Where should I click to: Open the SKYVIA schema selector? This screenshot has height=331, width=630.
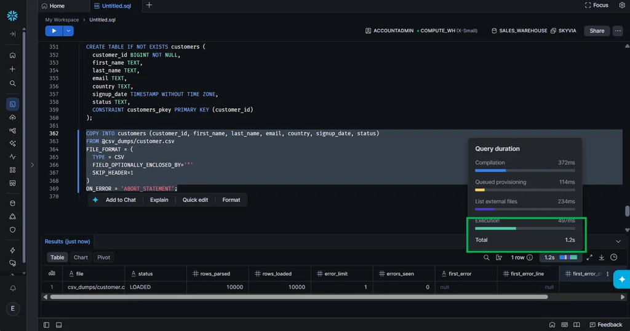pos(564,31)
